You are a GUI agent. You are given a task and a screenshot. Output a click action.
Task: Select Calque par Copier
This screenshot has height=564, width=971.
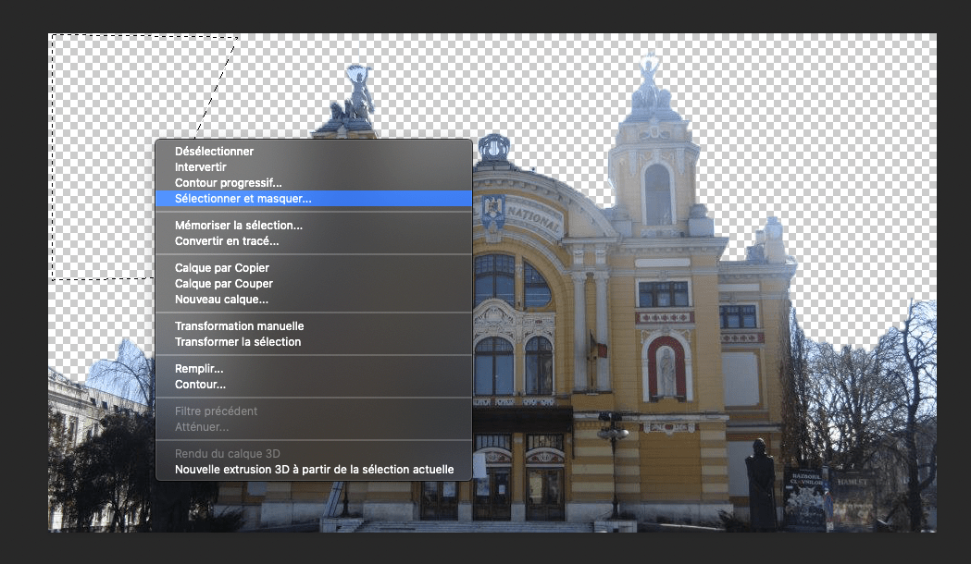[x=221, y=267]
